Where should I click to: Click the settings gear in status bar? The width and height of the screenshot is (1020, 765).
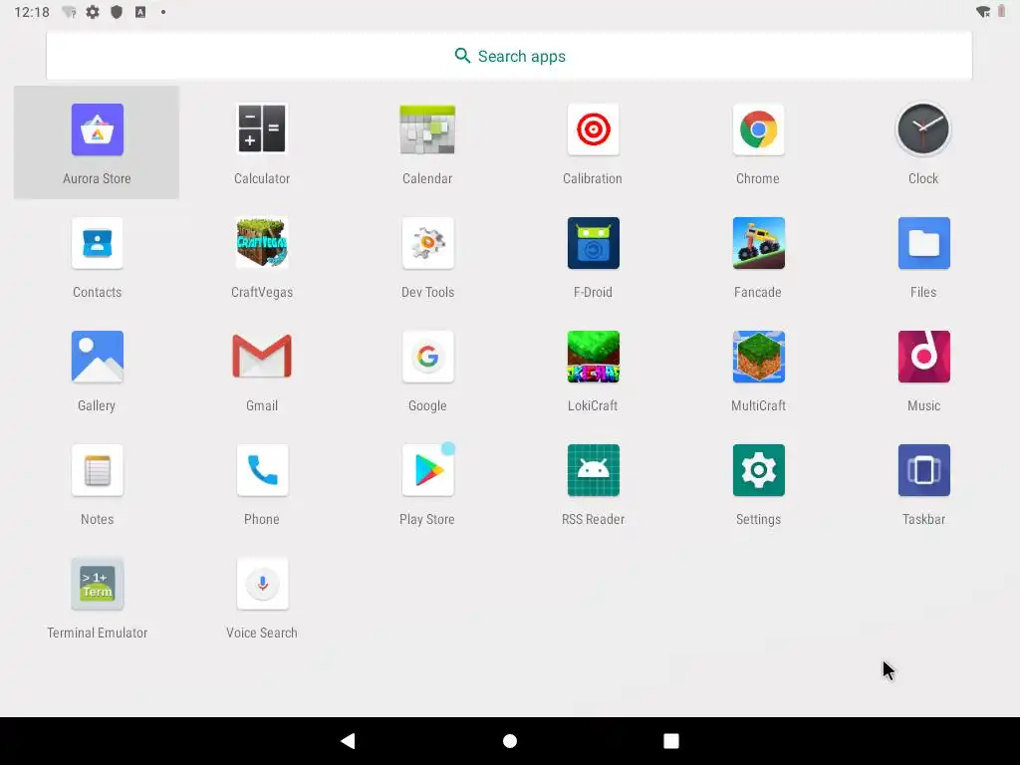pyautogui.click(x=93, y=12)
